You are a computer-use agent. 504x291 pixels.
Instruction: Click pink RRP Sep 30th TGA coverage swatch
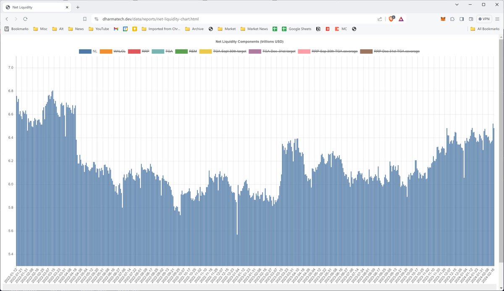304,51
